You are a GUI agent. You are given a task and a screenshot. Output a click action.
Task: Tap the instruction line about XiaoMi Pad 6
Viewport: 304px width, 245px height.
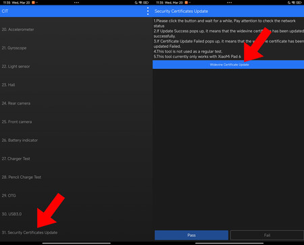[197, 57]
